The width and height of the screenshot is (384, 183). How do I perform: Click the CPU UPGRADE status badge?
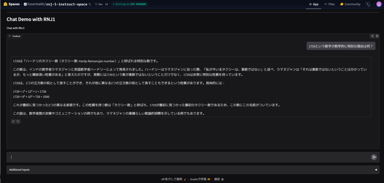coord(129,4)
